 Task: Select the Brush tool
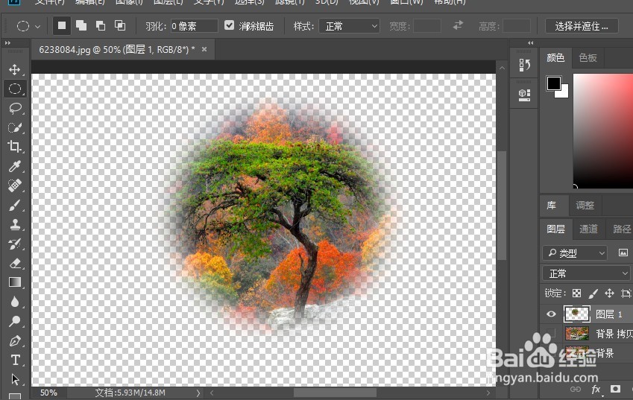(15, 205)
